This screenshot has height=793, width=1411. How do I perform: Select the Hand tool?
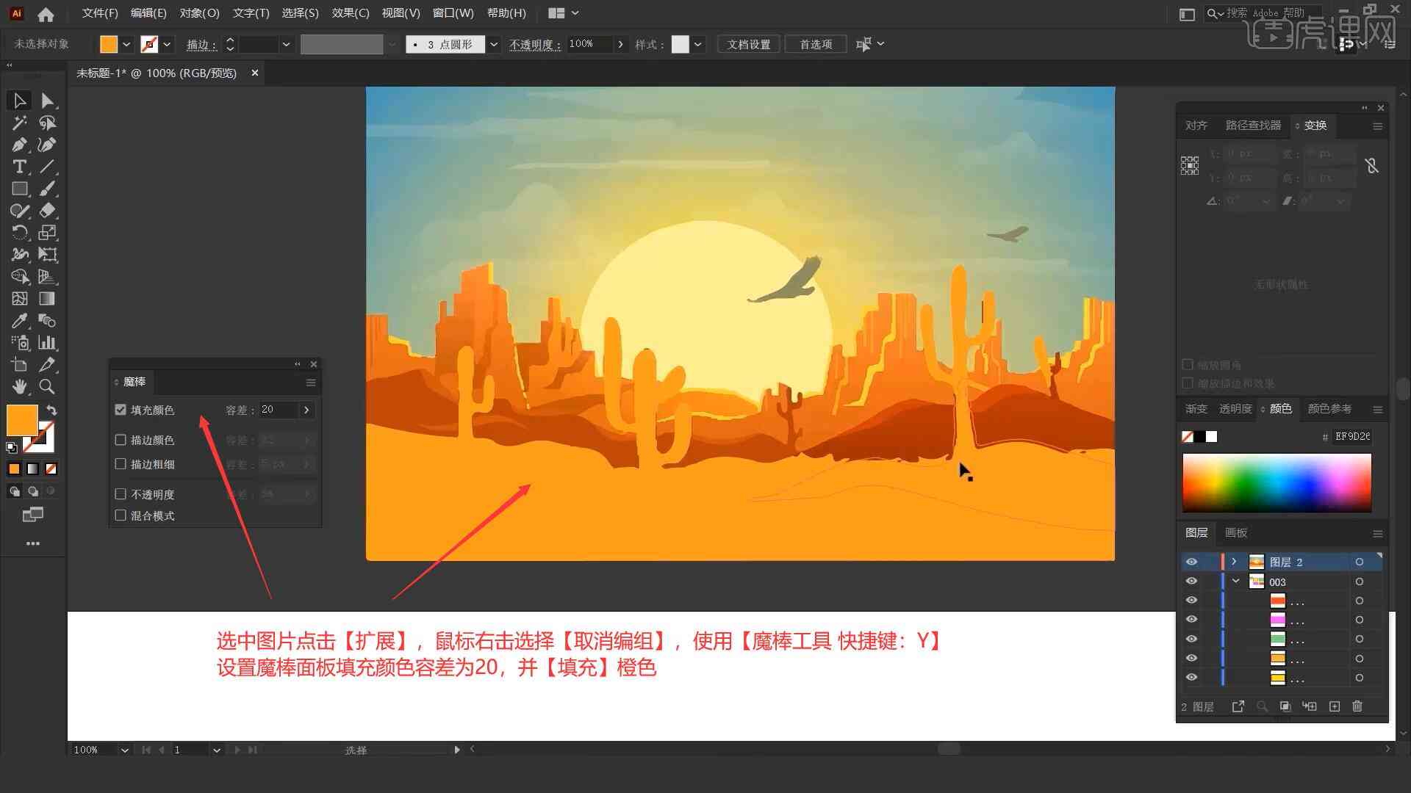click(x=18, y=386)
